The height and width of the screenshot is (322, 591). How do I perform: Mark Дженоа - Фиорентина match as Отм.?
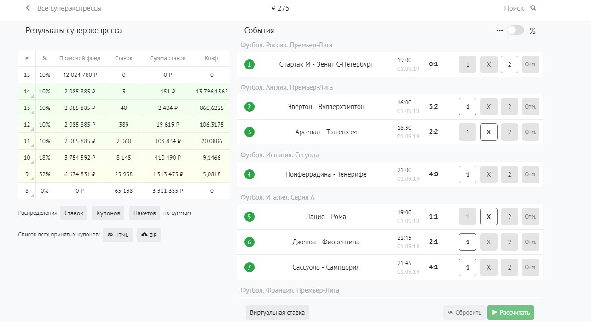click(530, 242)
